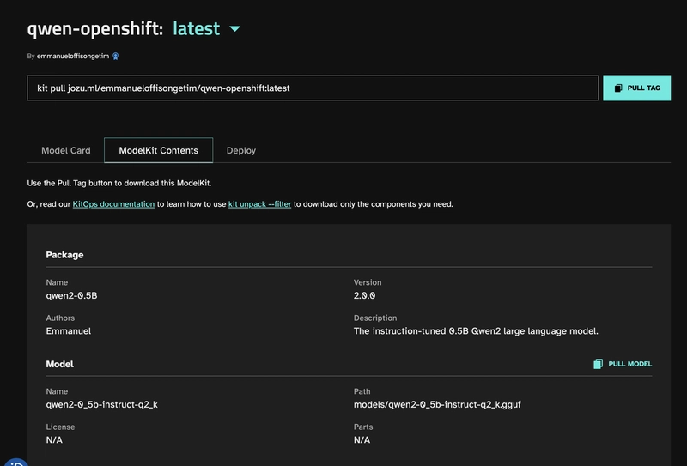The height and width of the screenshot is (466, 687).
Task: Click the Model section heading
Action: (59, 364)
